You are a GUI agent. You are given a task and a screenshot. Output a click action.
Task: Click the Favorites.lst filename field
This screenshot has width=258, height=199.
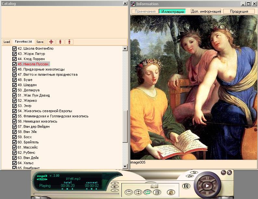[x=23, y=42]
